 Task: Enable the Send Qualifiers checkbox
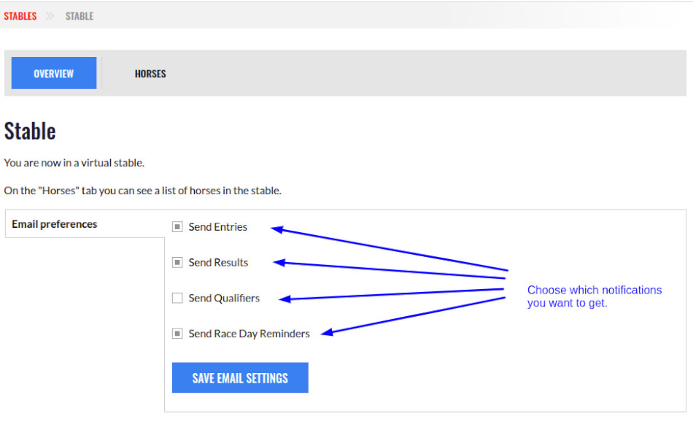[177, 298]
